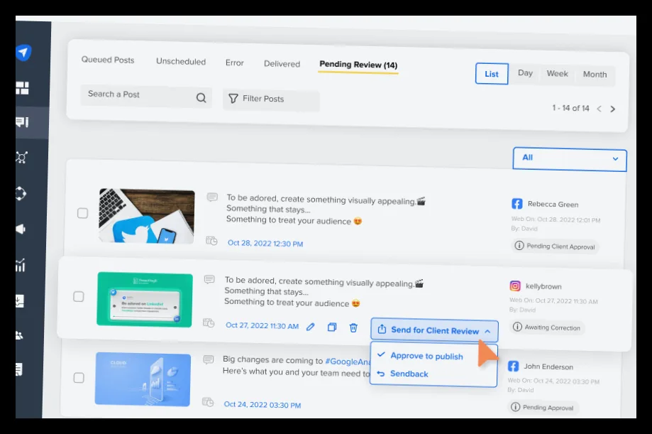Select the Pending Review (14) tab
Screen dimensions: 652x434
point(358,65)
